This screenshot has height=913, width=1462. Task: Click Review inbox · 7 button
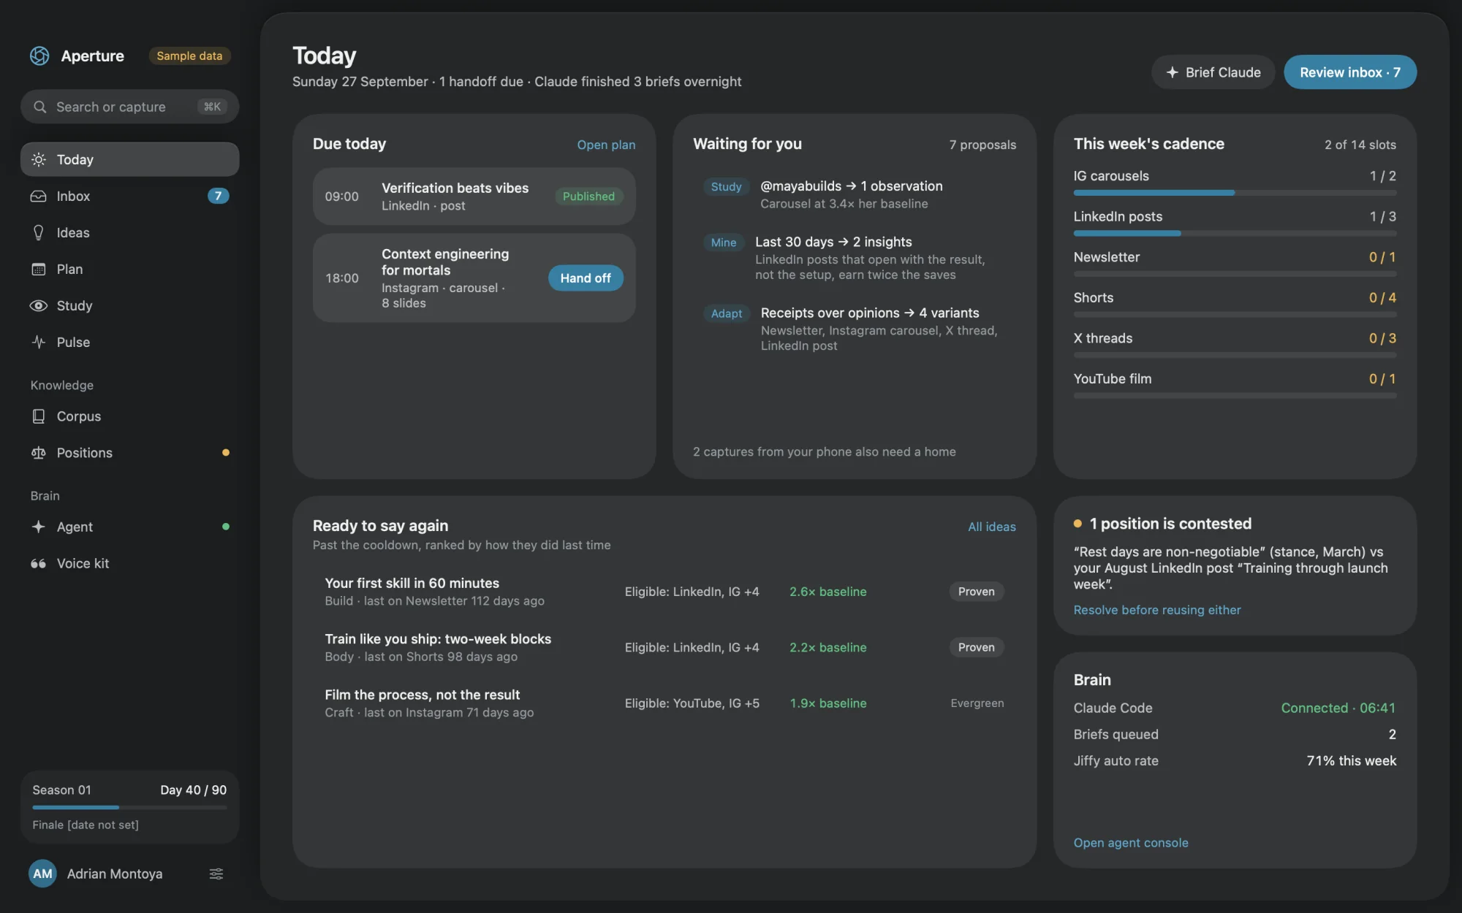tap(1349, 72)
